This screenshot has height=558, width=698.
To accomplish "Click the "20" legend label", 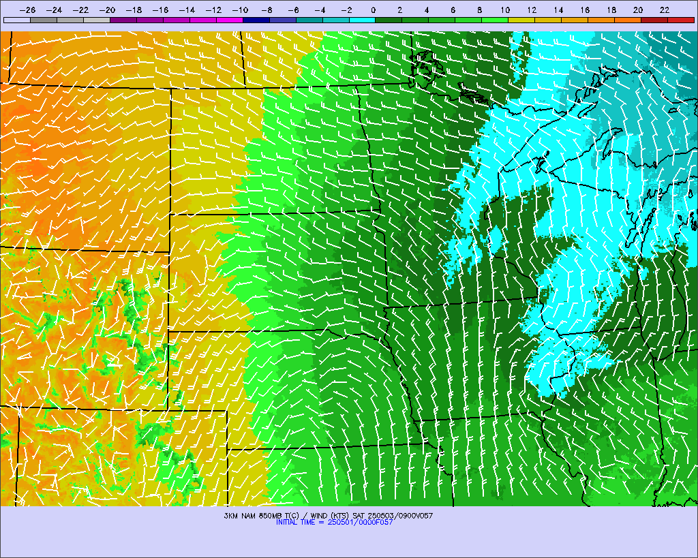I will pos(638,10).
